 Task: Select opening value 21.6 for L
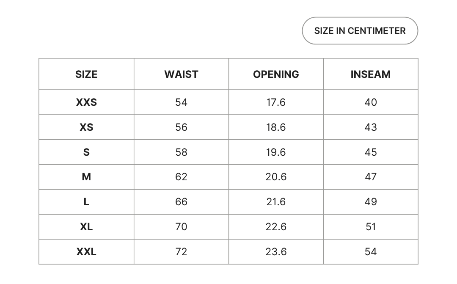[x=276, y=202]
